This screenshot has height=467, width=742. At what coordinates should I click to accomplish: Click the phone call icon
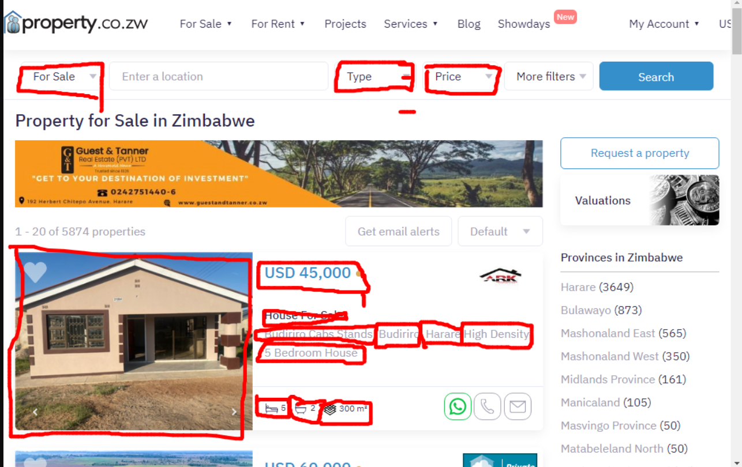click(488, 406)
